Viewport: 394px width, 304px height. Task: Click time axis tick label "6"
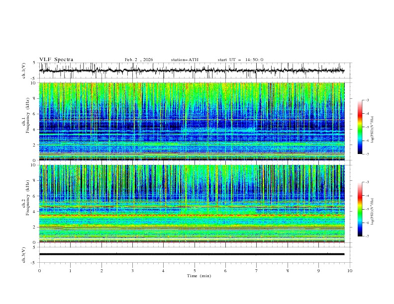click(225, 271)
